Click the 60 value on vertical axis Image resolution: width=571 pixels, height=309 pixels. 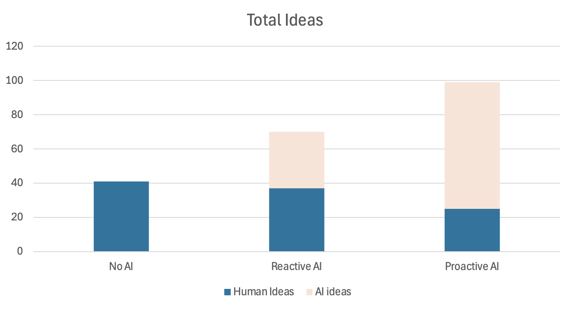pos(17,149)
